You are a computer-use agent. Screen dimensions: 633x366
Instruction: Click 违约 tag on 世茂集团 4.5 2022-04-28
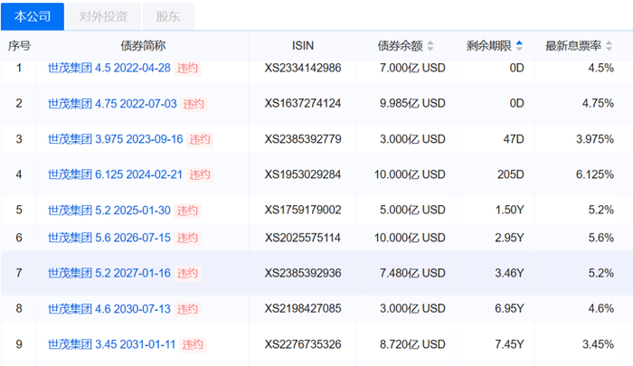click(188, 68)
